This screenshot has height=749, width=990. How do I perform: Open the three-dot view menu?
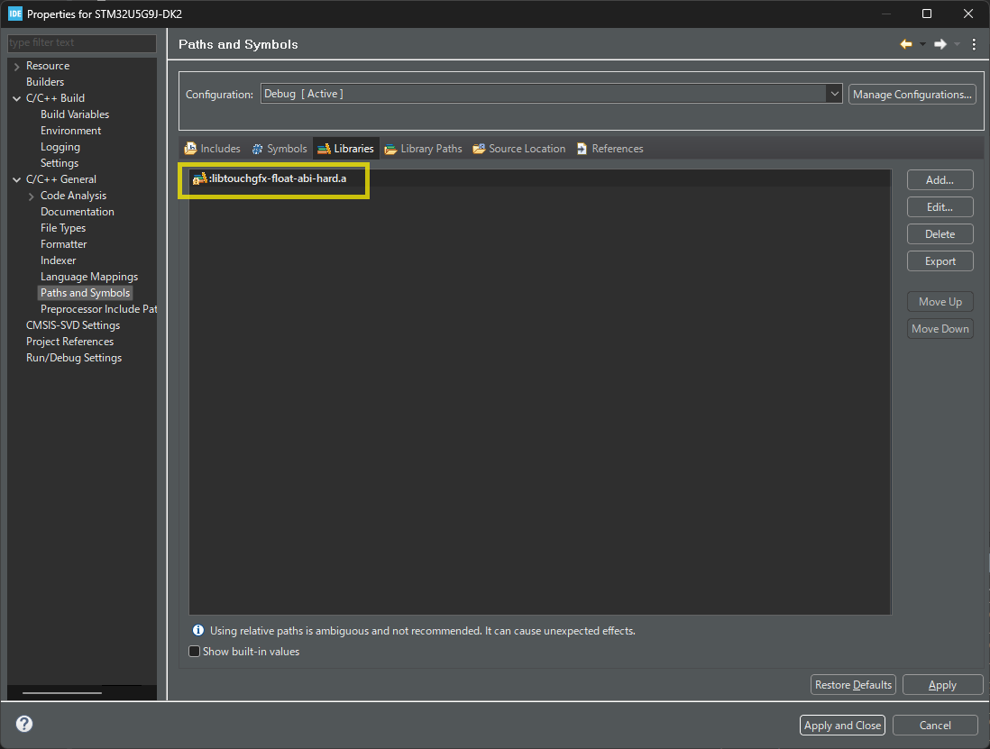tap(974, 44)
